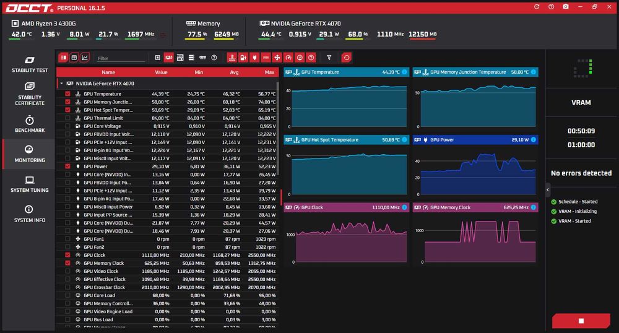Click the funnel filter icon
This screenshot has width=619, height=333.
tap(329, 58)
